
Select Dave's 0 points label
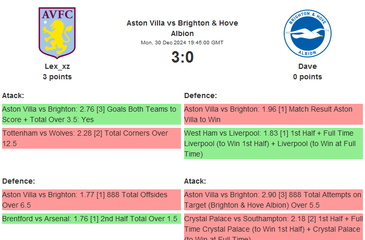coord(307,77)
